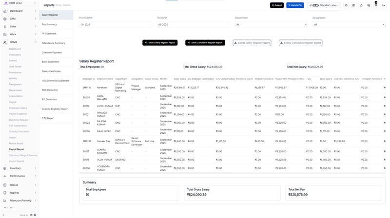Expand the Inventory sidebar section chevron
The width and height of the screenshot is (390, 218).
36,168
